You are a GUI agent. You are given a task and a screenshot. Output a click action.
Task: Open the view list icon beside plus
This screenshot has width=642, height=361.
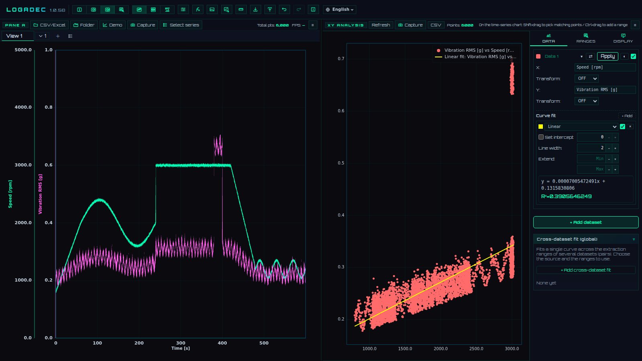[70, 36]
